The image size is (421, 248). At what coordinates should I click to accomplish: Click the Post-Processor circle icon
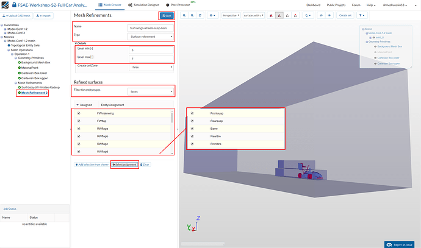point(168,5)
